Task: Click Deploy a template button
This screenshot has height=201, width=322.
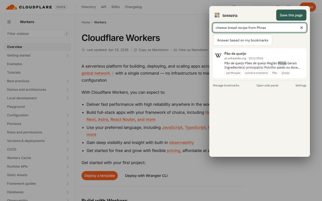Action: [100, 176]
